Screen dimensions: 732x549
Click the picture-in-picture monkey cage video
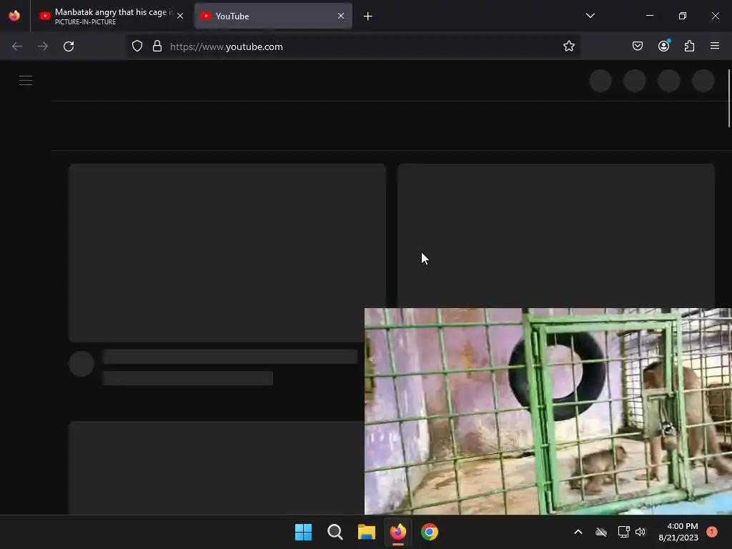[548, 411]
